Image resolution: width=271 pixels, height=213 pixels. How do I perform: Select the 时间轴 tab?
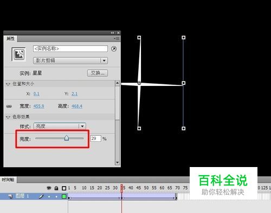8,179
